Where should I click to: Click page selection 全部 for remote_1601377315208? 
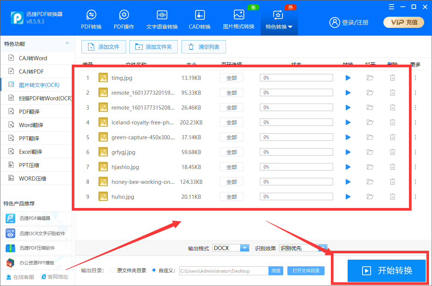tap(231, 108)
